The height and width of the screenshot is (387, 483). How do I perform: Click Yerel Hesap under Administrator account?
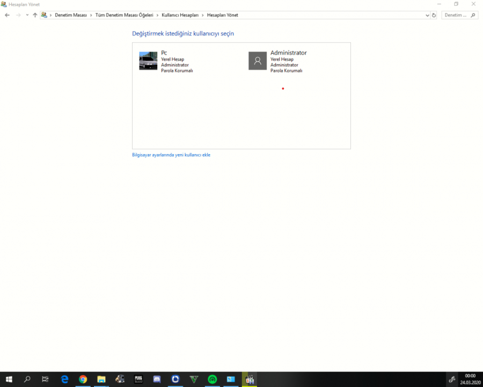[x=282, y=59]
